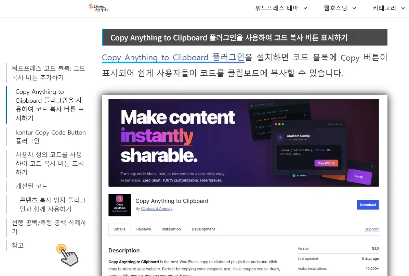Expand the chevron beside 웹호스팅
The width and height of the screenshot is (409, 276).
[354, 8]
